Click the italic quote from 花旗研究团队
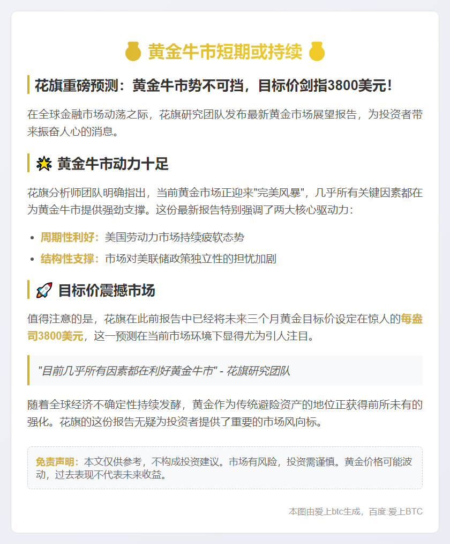The height and width of the screenshot is (544, 450). coord(164,371)
